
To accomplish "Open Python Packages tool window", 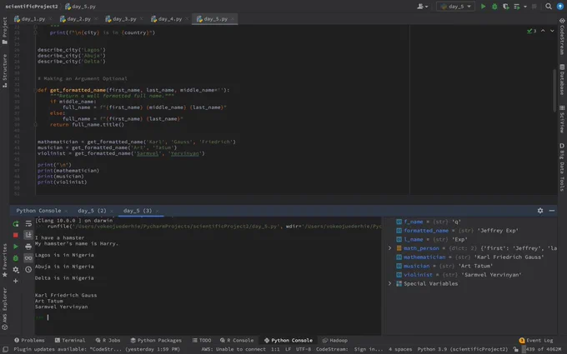I will coord(156,341).
